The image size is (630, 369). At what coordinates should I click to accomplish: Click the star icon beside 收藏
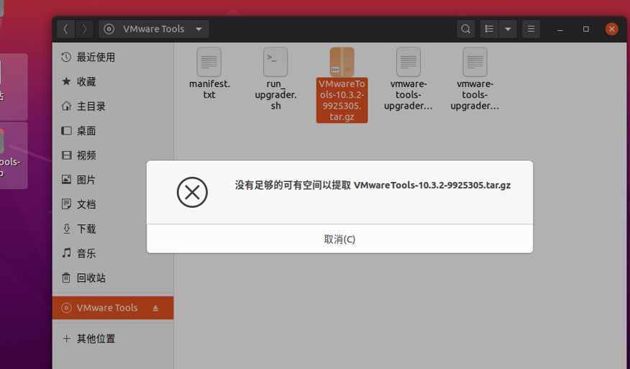pos(66,81)
